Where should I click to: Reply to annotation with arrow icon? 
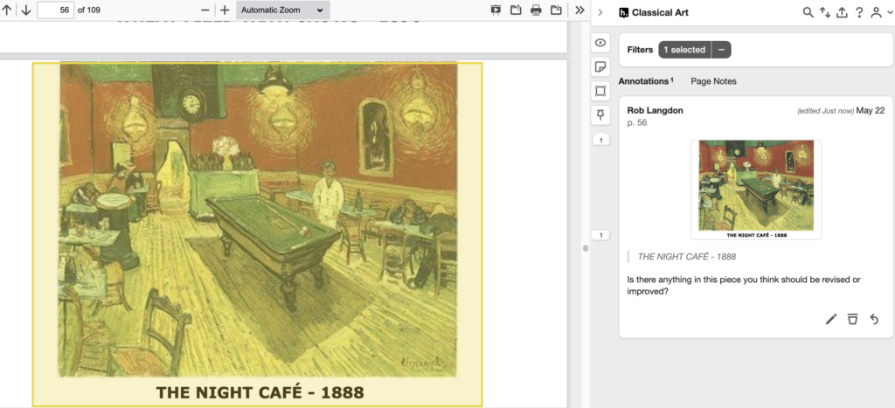pos(874,319)
